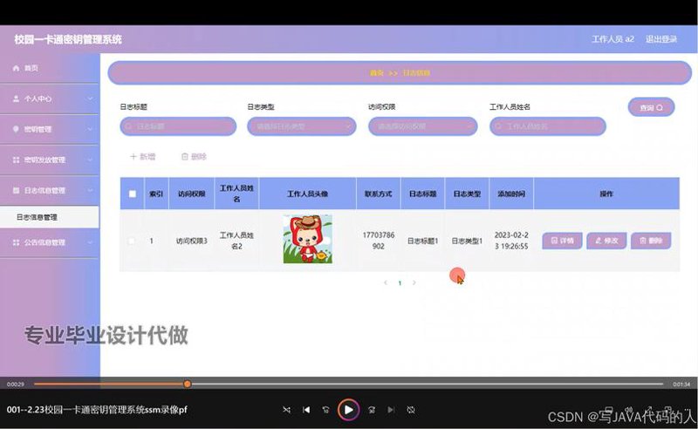This screenshot has height=429, width=698.
Task: Click the icon beside 密钥管理 in sidebar
Action: click(x=16, y=129)
